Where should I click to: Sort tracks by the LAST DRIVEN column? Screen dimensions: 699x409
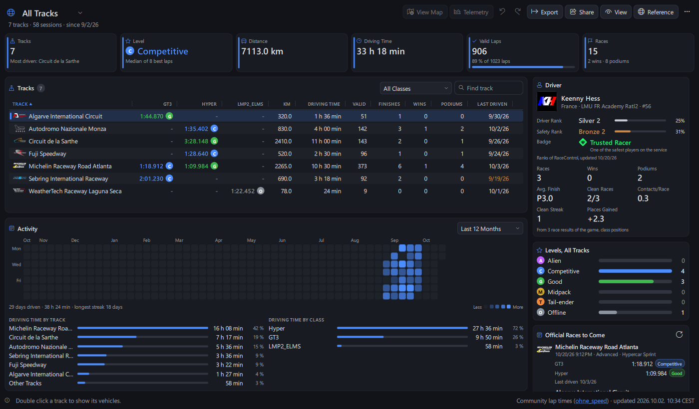(492, 104)
